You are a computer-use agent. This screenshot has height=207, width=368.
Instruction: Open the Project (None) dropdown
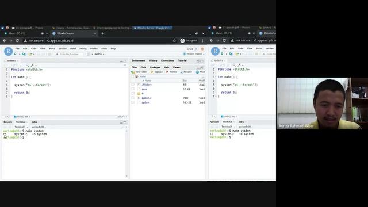[x=194, y=54]
